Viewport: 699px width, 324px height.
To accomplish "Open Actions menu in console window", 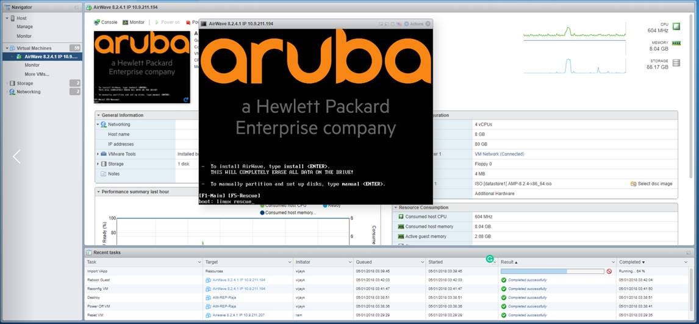I will point(414,24).
